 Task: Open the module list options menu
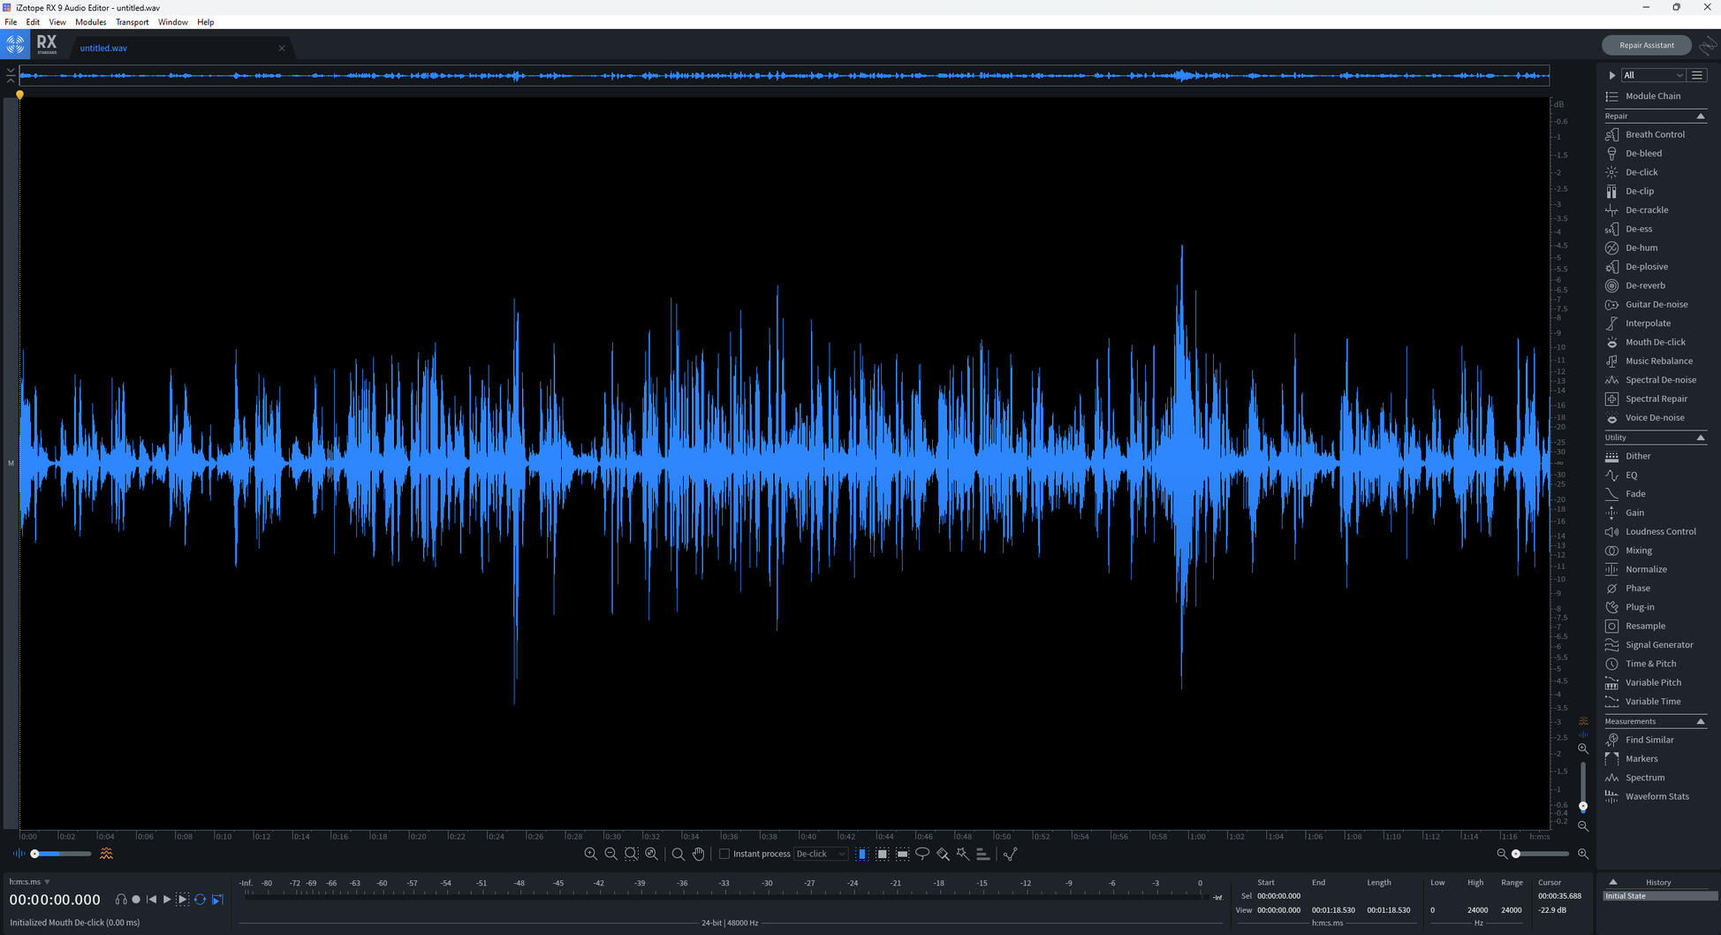tap(1697, 75)
